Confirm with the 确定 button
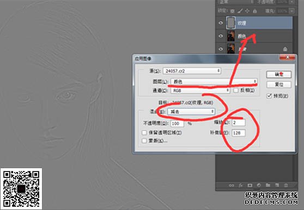 pos(279,74)
